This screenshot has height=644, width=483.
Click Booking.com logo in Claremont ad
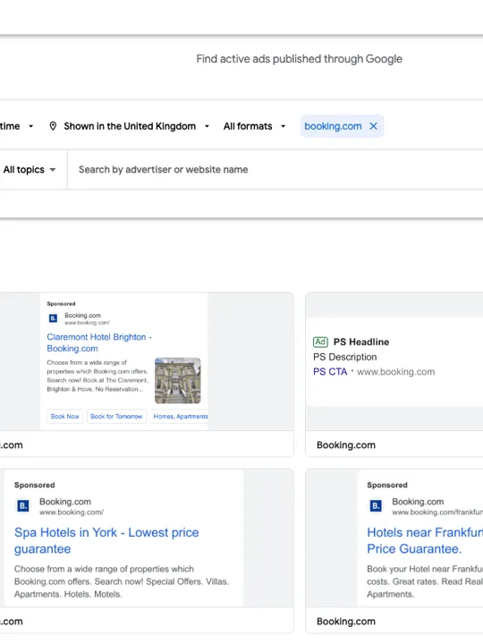[54, 318]
